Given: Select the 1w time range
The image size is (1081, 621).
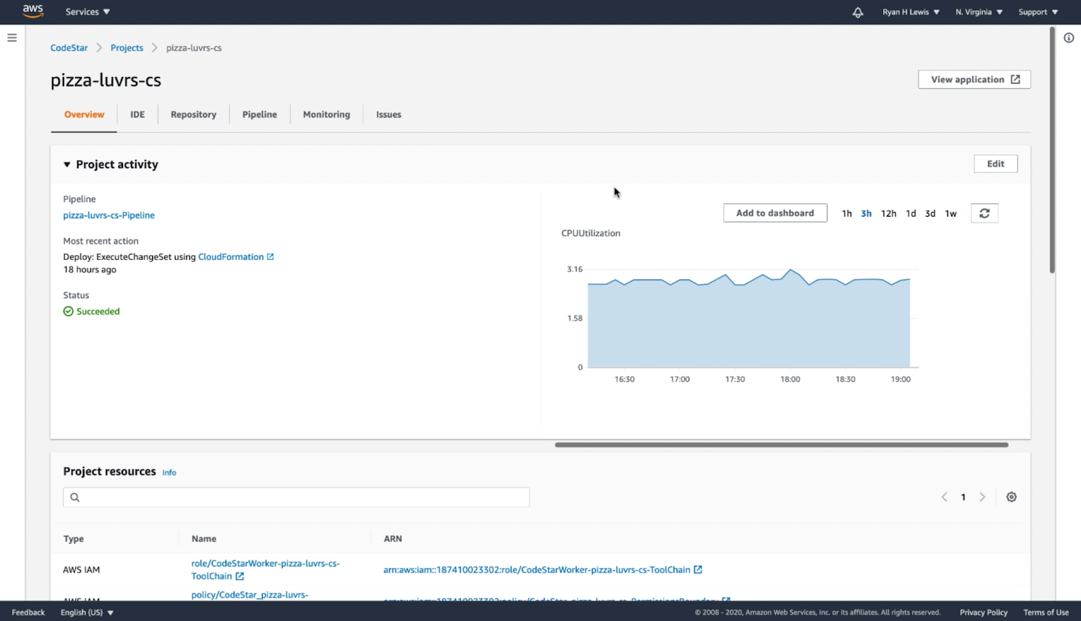Looking at the screenshot, I should coord(951,213).
